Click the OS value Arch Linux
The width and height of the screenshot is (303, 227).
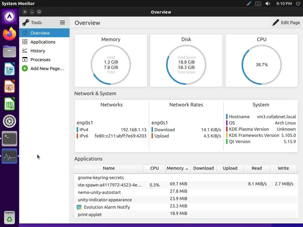pyautogui.click(x=285, y=123)
